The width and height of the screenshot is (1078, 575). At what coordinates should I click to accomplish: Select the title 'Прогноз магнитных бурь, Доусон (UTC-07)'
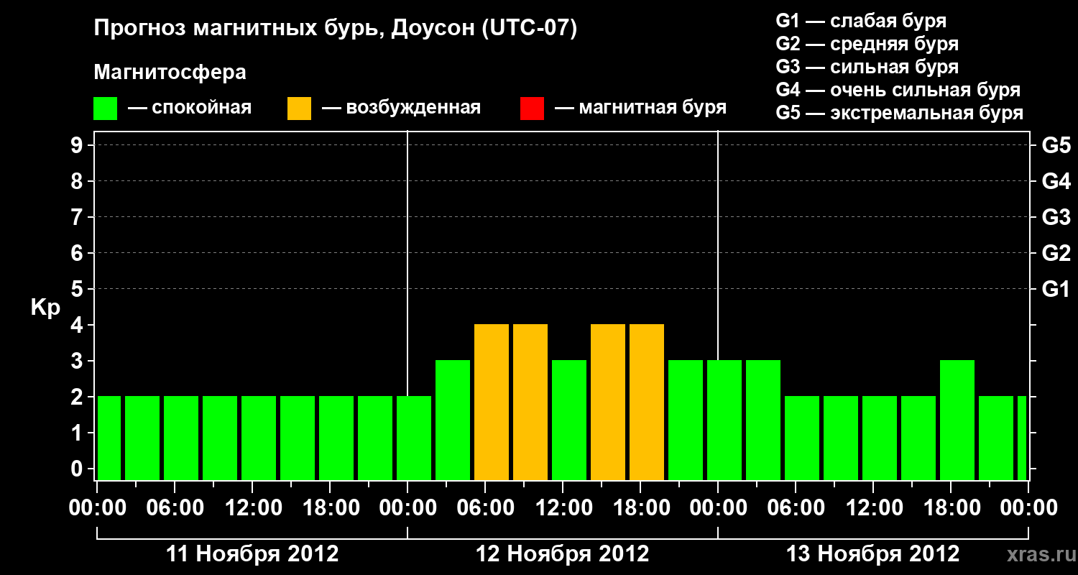coord(336,29)
